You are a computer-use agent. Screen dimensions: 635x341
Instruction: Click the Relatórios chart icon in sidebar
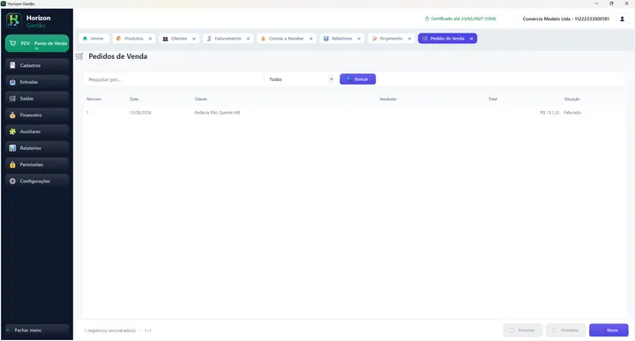pyautogui.click(x=12, y=148)
